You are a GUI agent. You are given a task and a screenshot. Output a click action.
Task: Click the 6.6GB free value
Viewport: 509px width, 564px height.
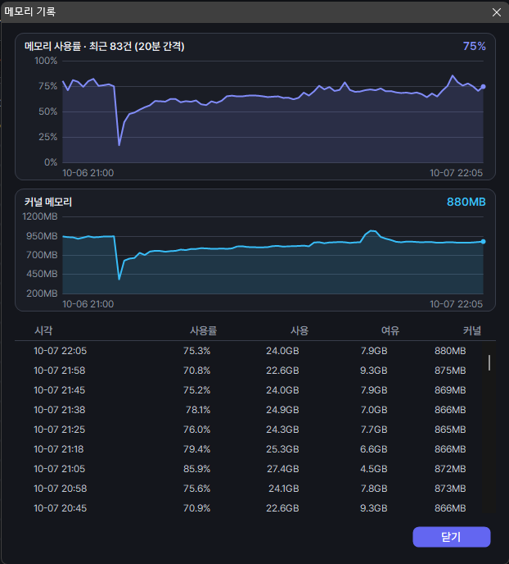click(x=374, y=449)
